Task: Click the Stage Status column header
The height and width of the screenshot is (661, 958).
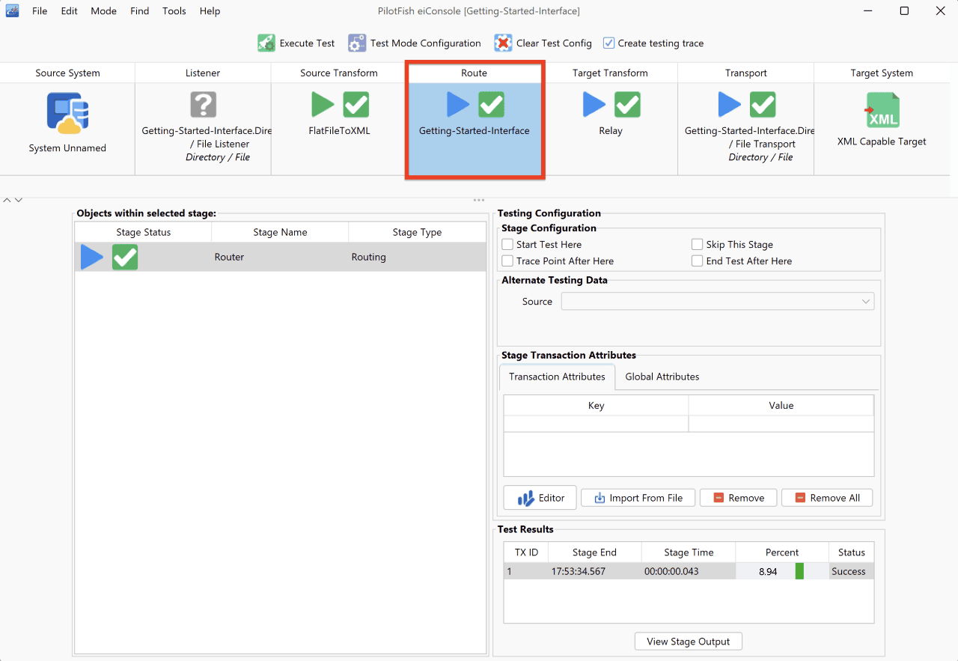Action: point(144,232)
